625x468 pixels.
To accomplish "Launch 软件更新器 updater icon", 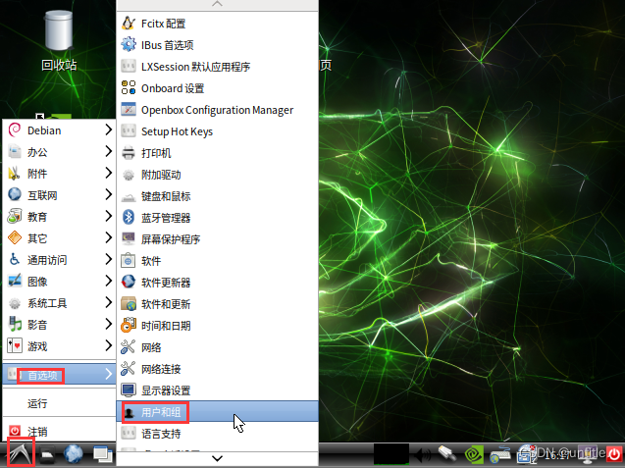I will [x=129, y=283].
